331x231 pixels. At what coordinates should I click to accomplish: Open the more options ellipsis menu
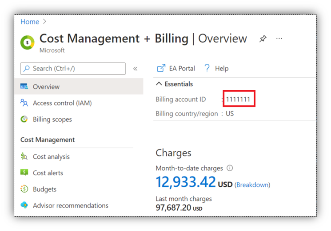(279, 38)
